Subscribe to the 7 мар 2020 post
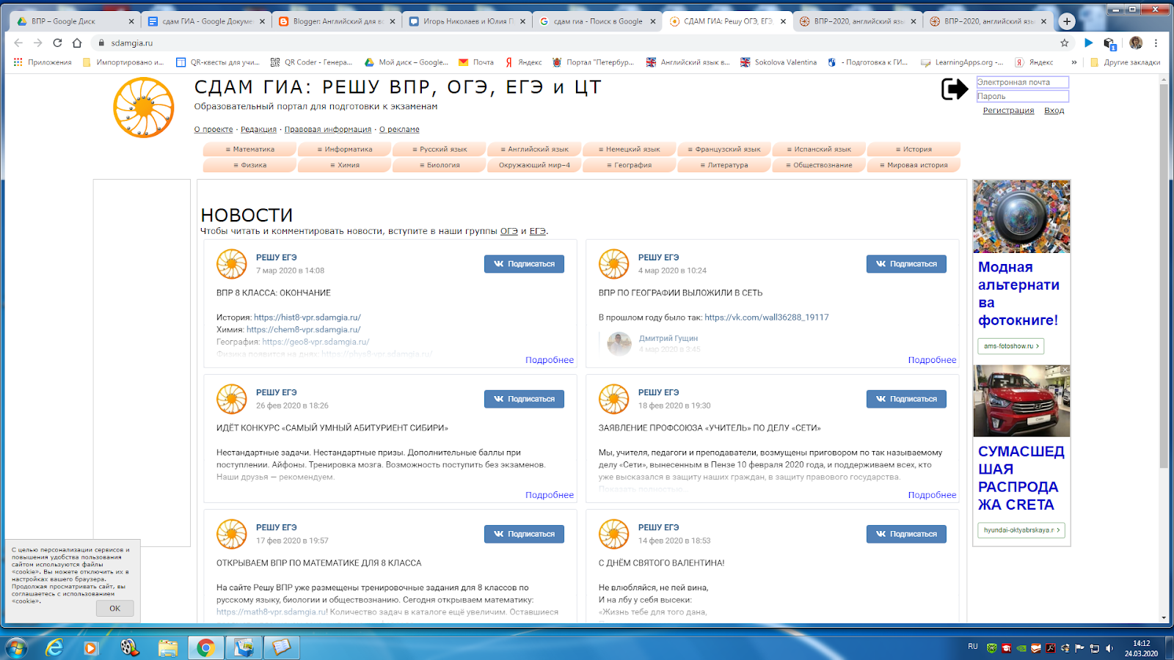This screenshot has width=1174, height=660. [x=524, y=264]
